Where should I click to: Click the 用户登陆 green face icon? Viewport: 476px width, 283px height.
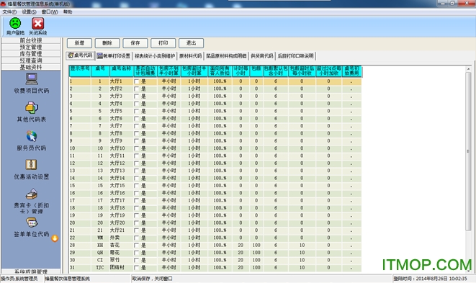[15, 23]
